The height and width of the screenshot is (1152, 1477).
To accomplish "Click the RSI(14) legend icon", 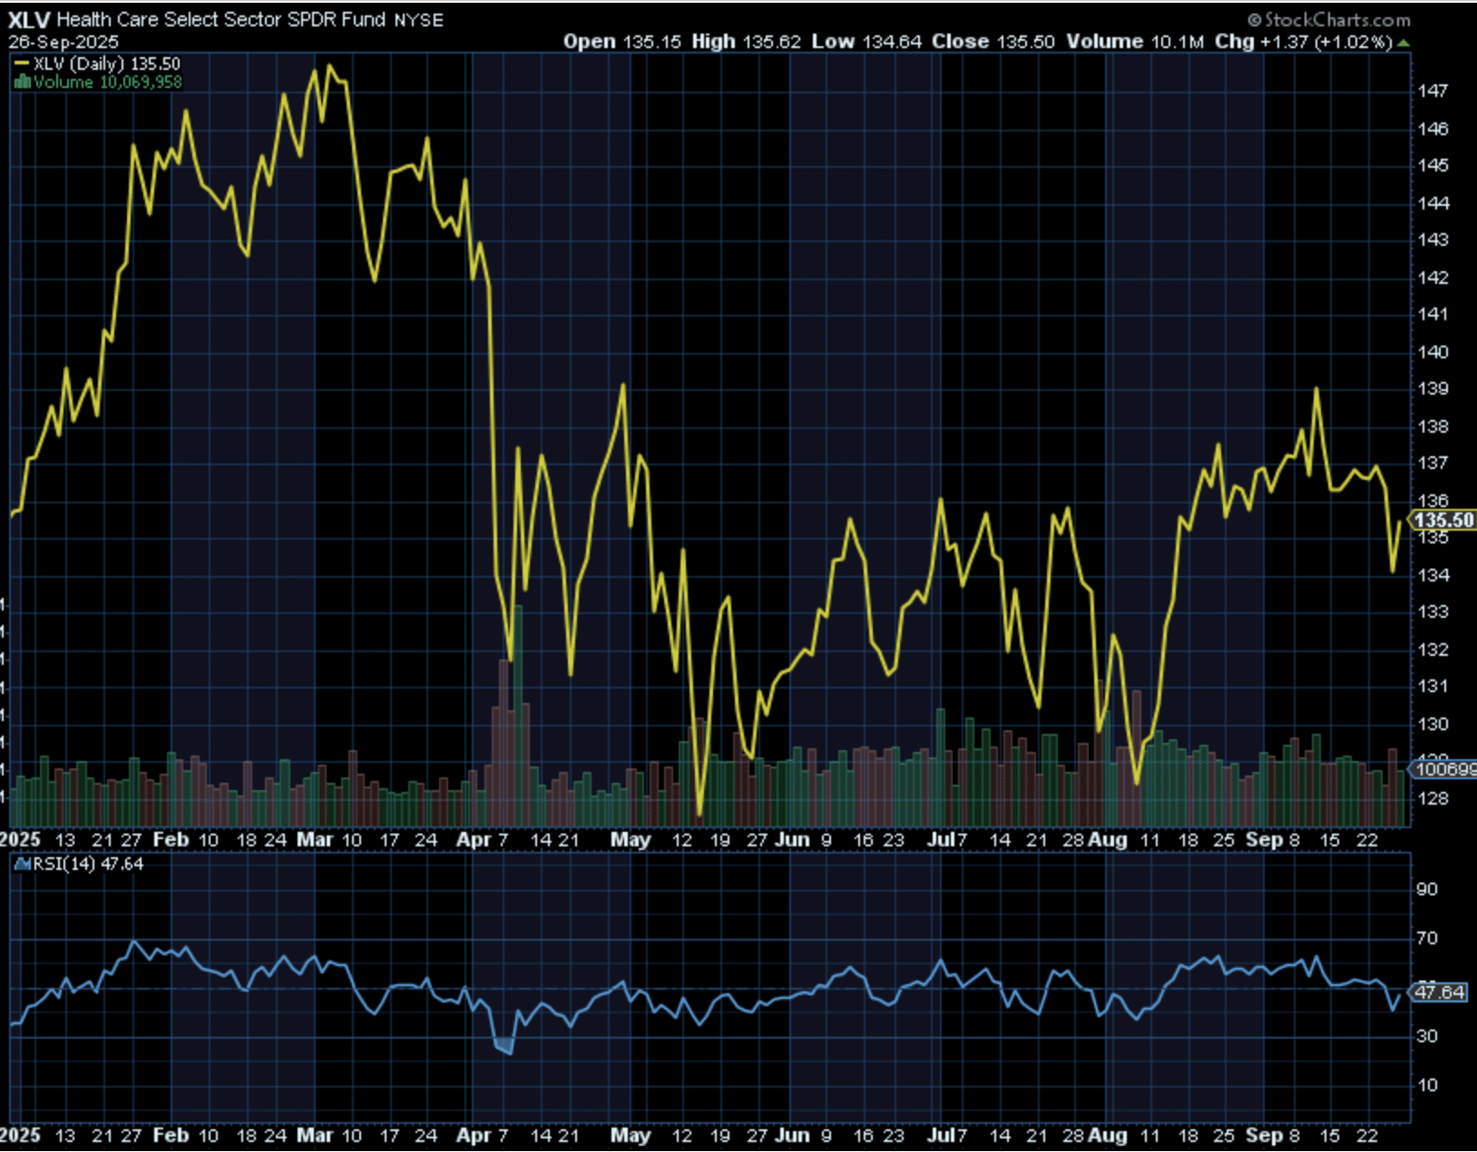I will [x=23, y=864].
